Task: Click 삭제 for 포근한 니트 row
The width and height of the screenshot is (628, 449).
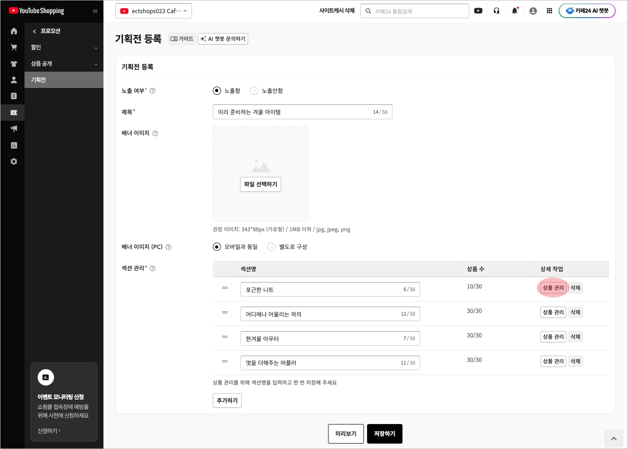Action: pos(575,288)
